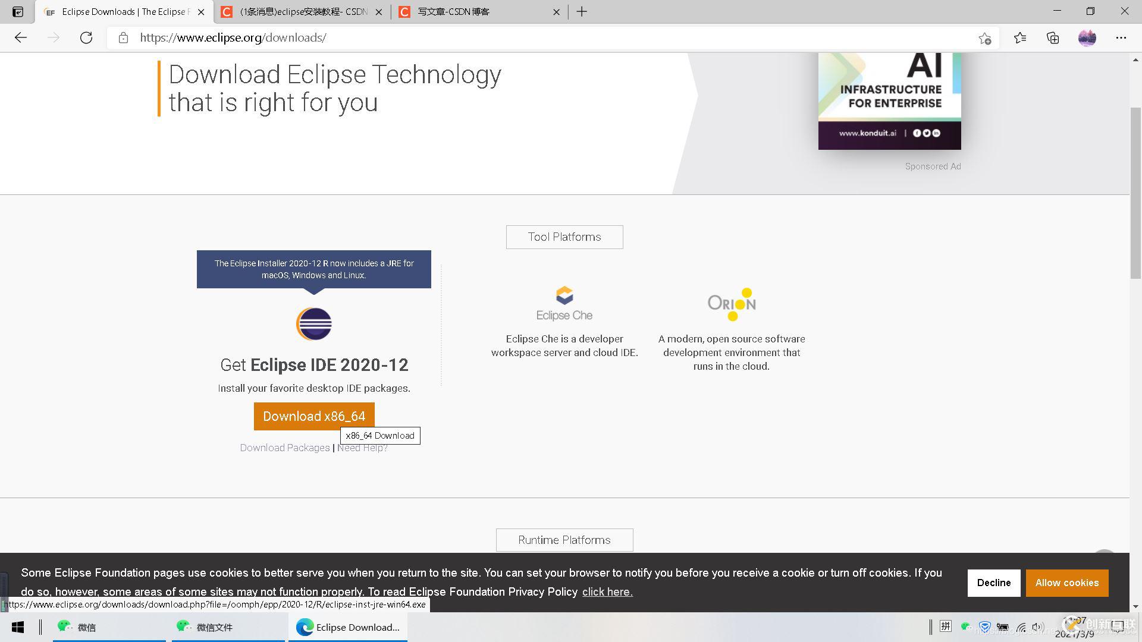Image resolution: width=1142 pixels, height=642 pixels.
Task: Click the browser refresh page icon
Action: point(86,37)
